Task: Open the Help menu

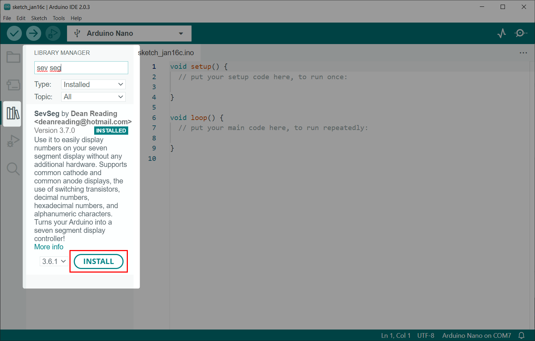Action: coord(76,18)
